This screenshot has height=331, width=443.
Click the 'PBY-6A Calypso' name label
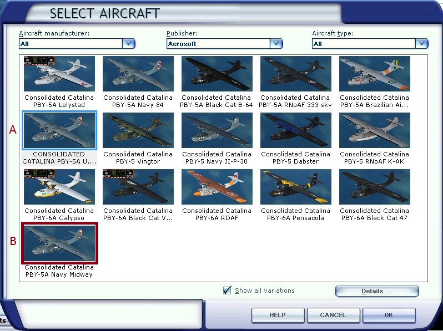59,218
